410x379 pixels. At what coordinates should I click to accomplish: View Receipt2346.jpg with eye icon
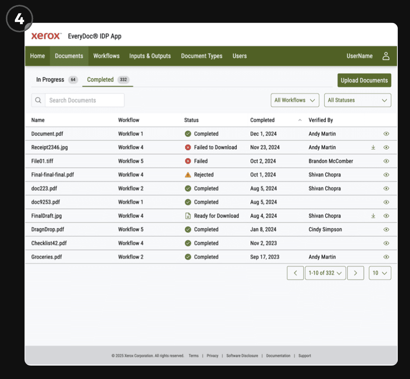pyautogui.click(x=386, y=148)
